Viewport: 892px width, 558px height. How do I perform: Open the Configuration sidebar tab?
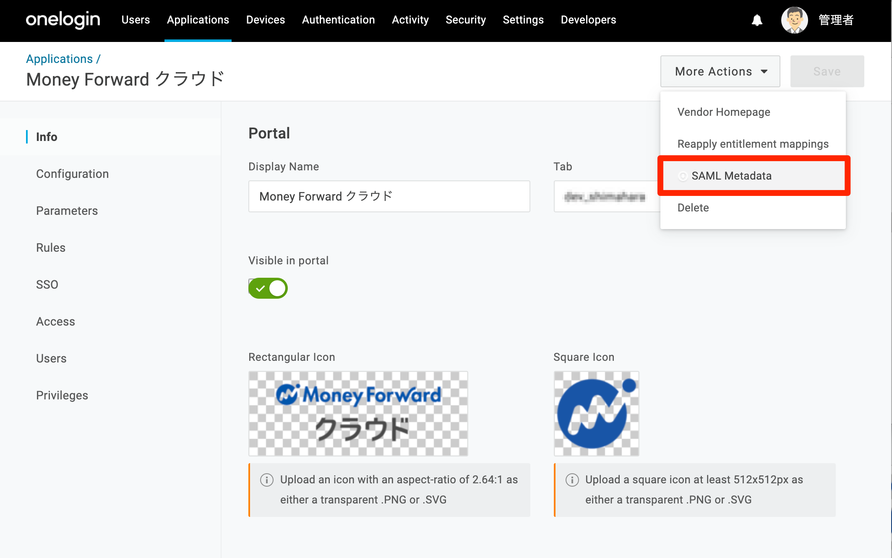[72, 174]
